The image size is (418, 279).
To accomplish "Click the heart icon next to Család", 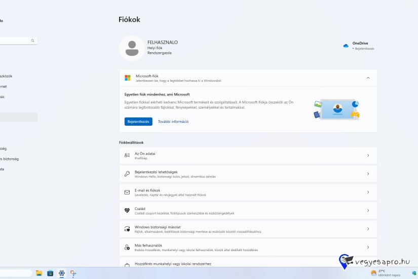I will (x=127, y=211).
